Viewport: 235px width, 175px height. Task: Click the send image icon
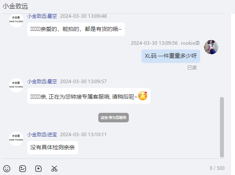click(23, 169)
